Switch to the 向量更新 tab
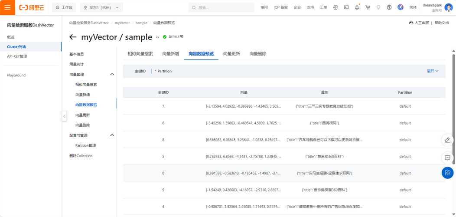456x217 pixels. point(232,53)
